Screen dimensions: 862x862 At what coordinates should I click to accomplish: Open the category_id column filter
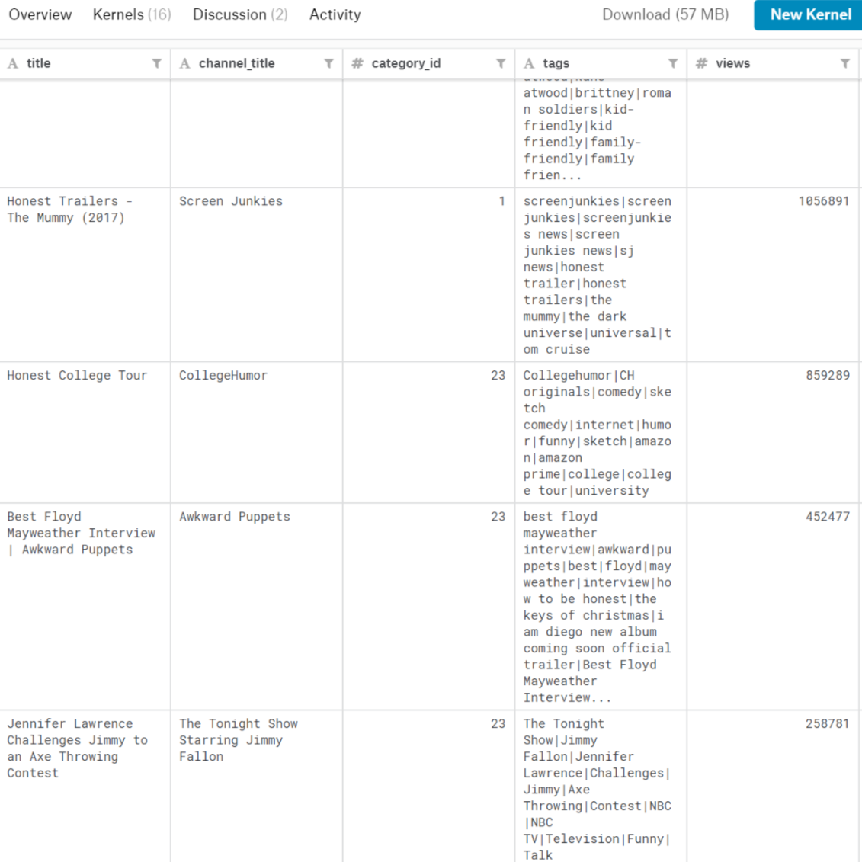point(501,64)
